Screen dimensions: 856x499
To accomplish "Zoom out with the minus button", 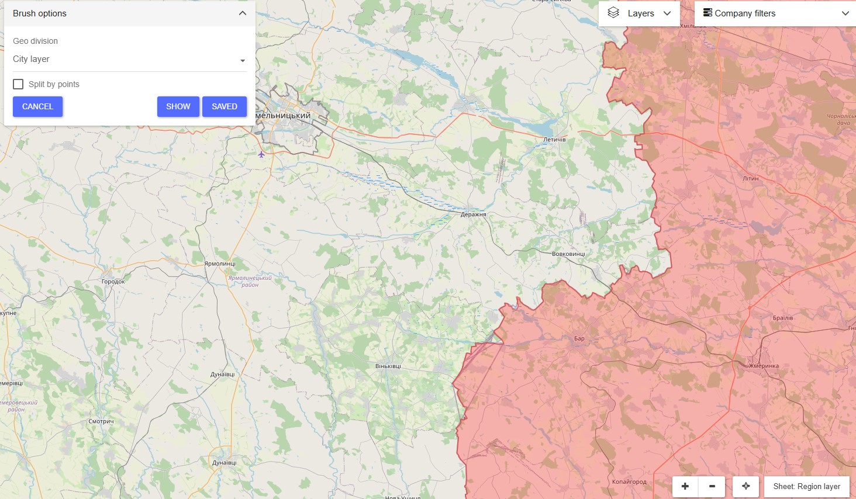I will click(712, 486).
